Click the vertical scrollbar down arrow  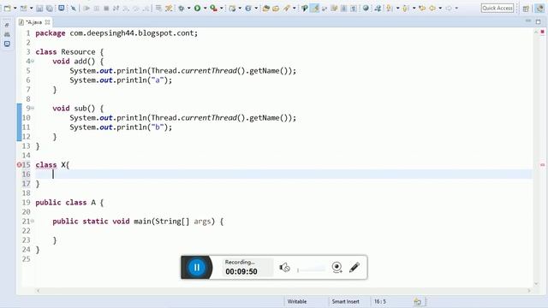536,284
